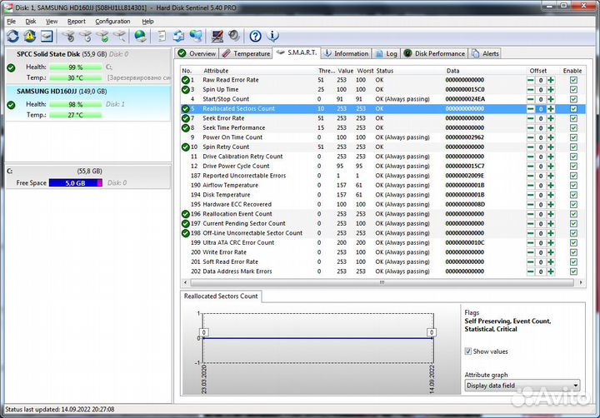The image size is (600, 418).
Task: Click green check next to SAMSUNG disk Health
Action: (x=11, y=105)
